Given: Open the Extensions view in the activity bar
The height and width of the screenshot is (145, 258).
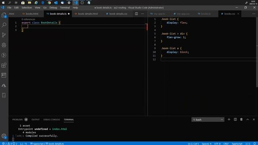Looking at the screenshot, I should [x=4, y=65].
